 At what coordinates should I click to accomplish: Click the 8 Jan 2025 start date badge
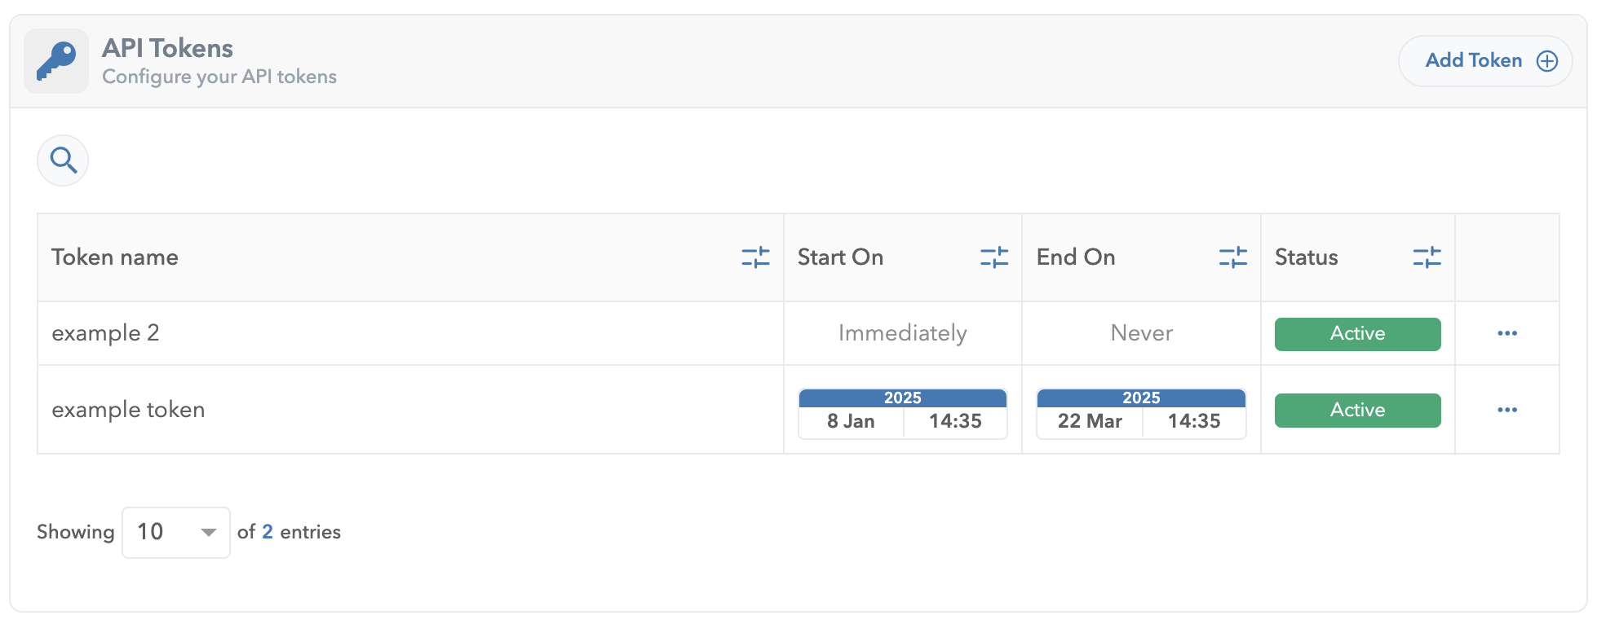click(902, 414)
